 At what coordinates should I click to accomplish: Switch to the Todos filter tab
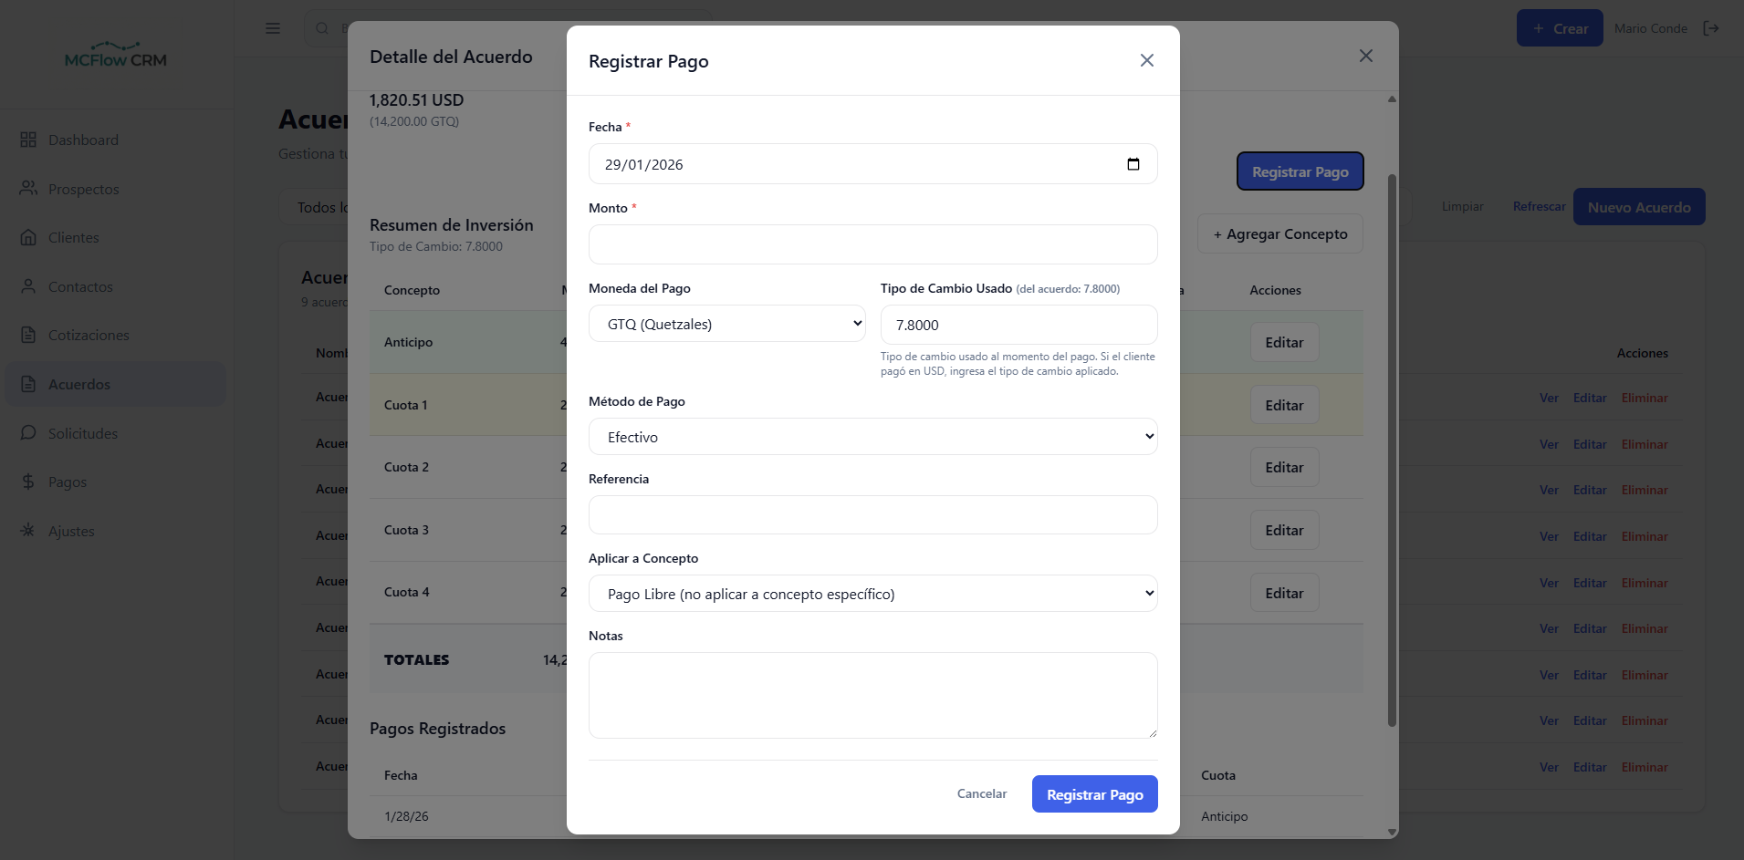click(x=321, y=207)
